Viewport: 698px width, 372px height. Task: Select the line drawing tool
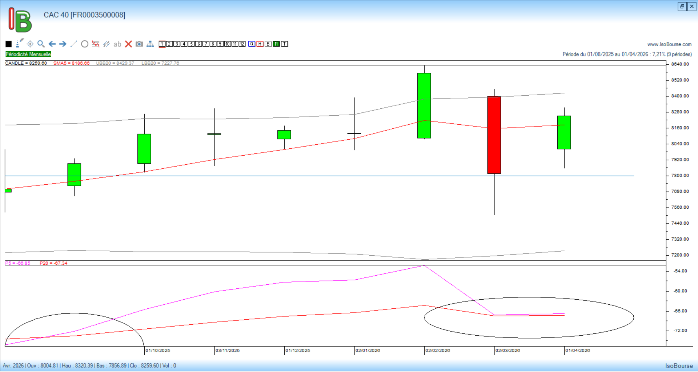[74, 44]
